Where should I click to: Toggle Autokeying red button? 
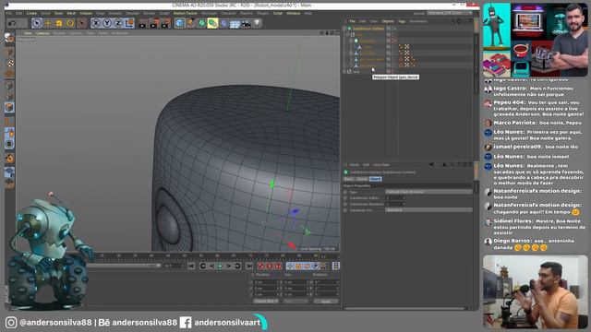tap(270, 267)
